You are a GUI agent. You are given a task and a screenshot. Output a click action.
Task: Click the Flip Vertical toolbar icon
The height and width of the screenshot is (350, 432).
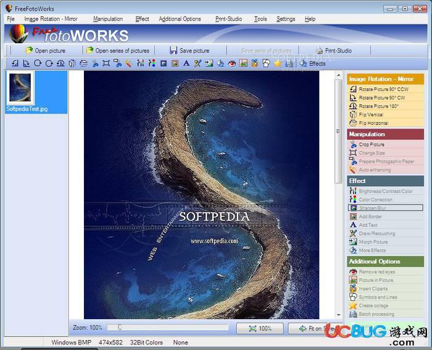click(72, 64)
